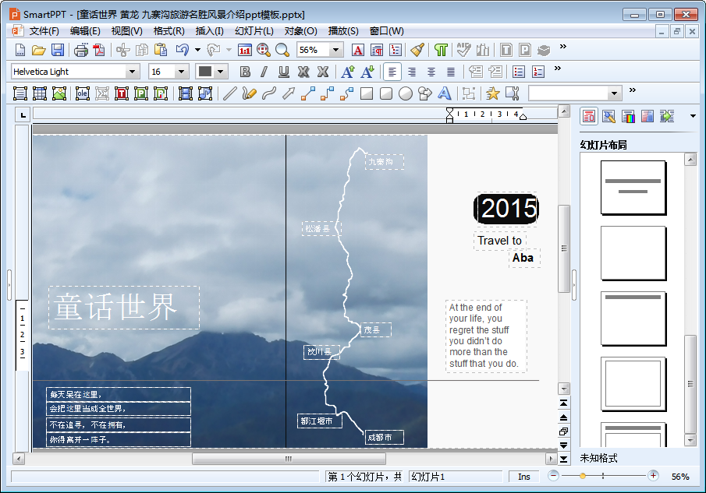Viewport: 706px width, 493px height.
Task: Click the Print icon
Action: pyautogui.click(x=81, y=50)
